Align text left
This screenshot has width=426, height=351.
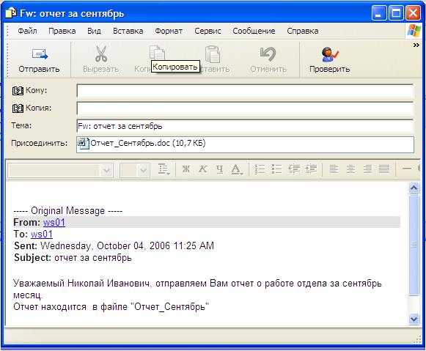[334, 169]
